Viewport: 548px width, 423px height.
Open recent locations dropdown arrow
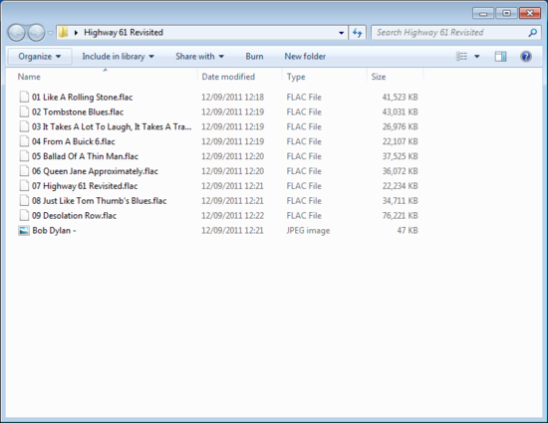(x=51, y=33)
